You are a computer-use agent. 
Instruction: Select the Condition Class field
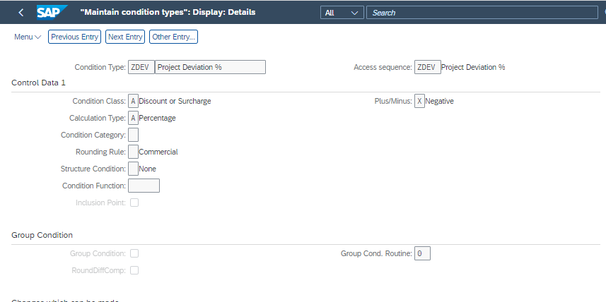point(134,101)
